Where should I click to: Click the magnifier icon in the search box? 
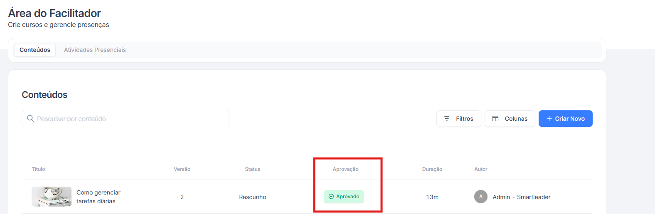pyautogui.click(x=30, y=119)
